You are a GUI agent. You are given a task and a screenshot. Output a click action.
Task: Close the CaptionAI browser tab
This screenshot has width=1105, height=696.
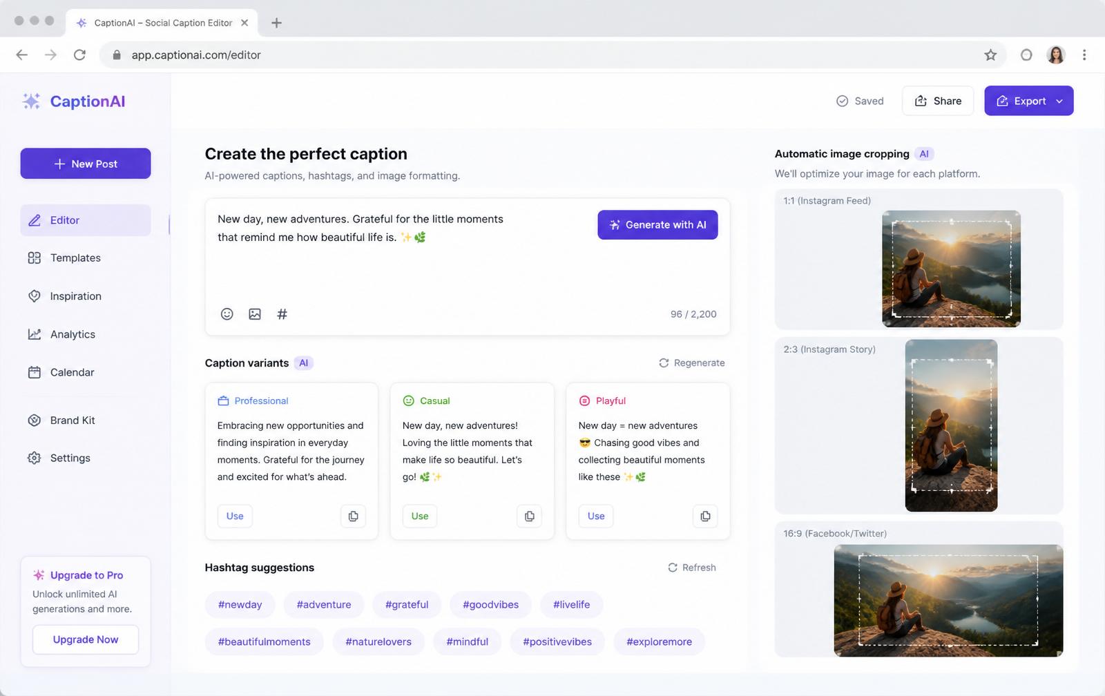coord(244,23)
